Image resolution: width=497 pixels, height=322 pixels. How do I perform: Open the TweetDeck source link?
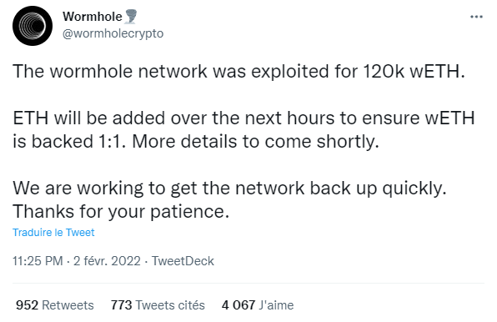pos(183,261)
